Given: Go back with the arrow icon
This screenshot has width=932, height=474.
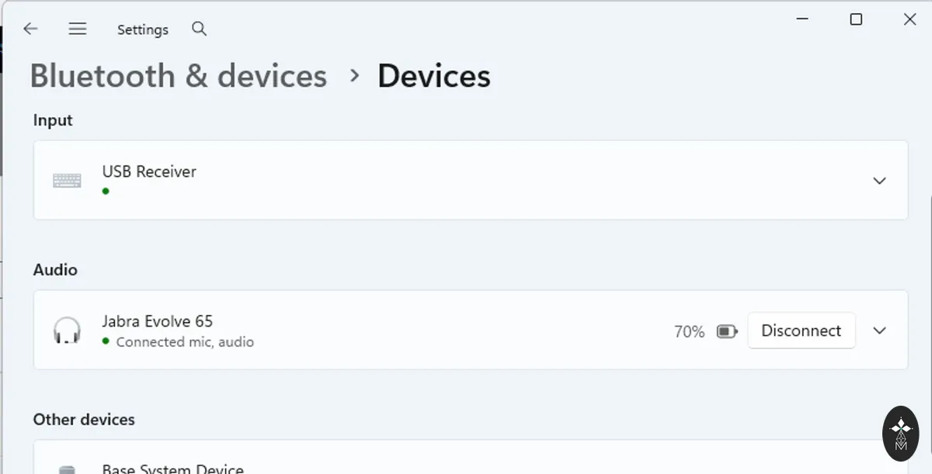Looking at the screenshot, I should tap(30, 29).
